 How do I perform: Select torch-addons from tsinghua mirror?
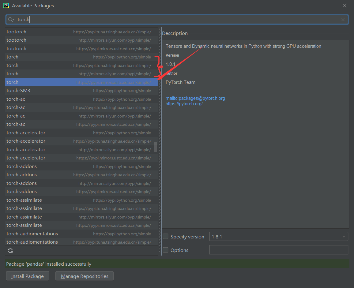pyautogui.click(x=81, y=175)
